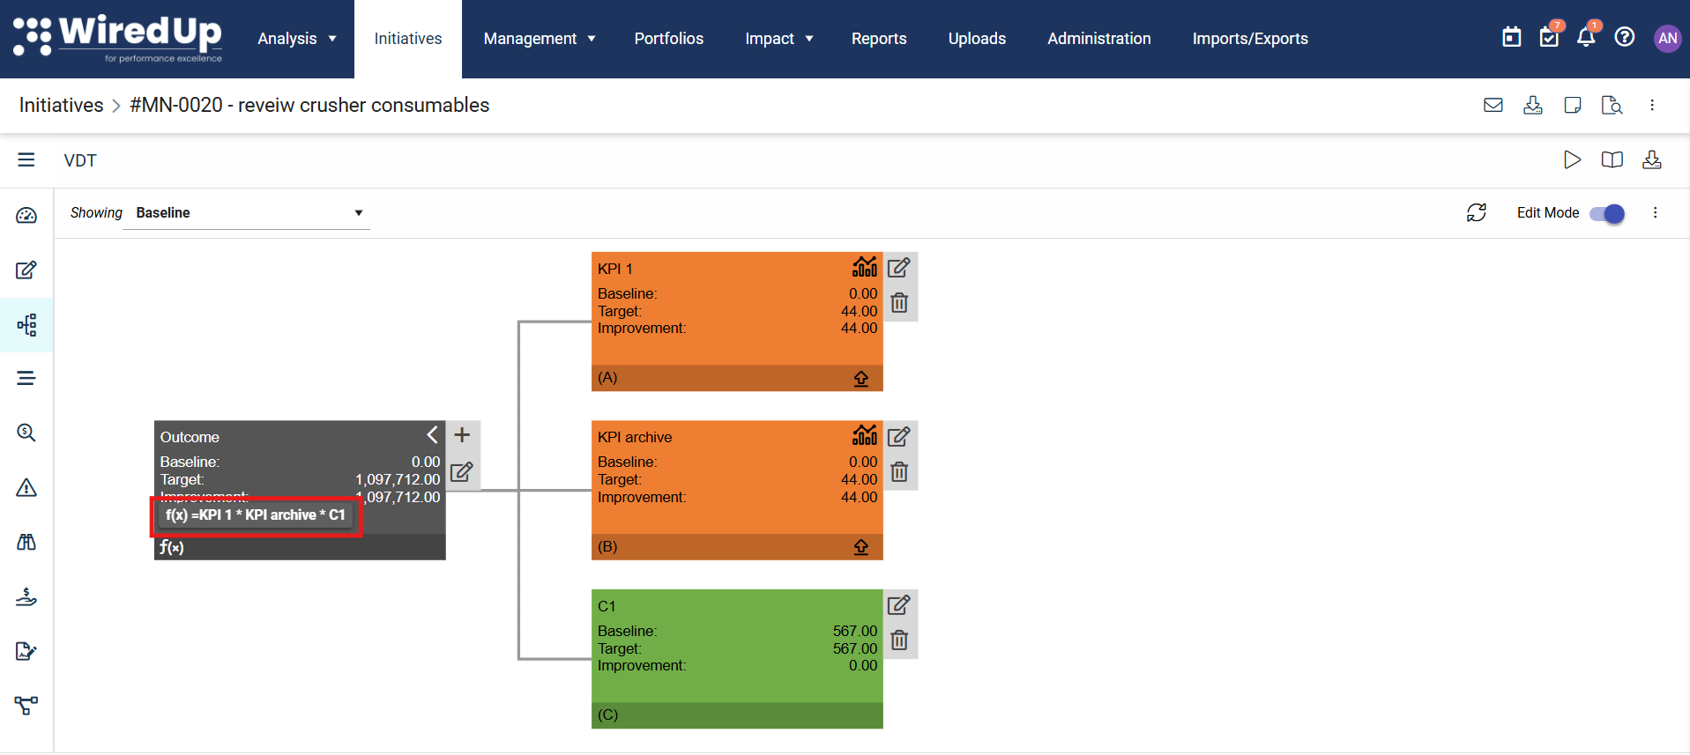Expand the Impact menu

tap(778, 39)
